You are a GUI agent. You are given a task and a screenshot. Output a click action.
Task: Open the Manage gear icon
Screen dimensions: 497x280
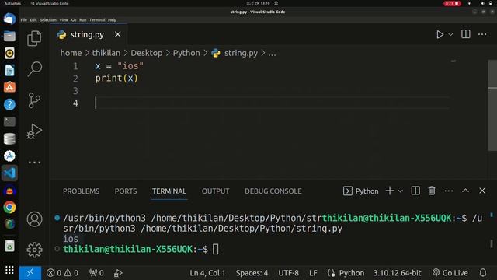click(x=34, y=250)
